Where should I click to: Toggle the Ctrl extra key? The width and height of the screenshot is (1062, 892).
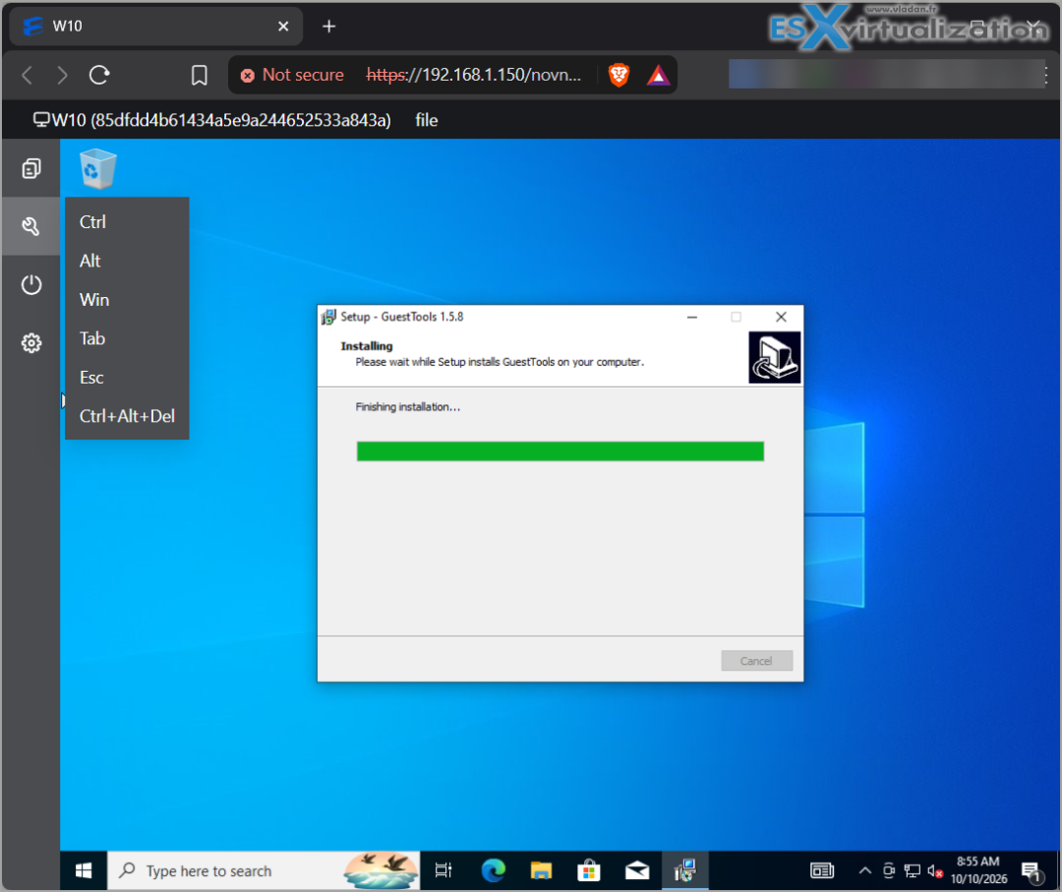tap(92, 222)
